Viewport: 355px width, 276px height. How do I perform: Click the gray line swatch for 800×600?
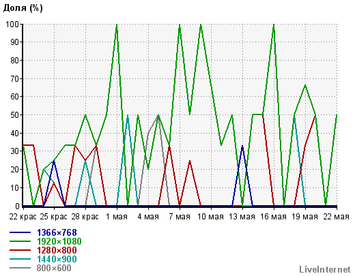20,268
